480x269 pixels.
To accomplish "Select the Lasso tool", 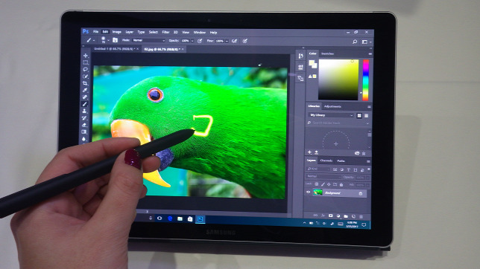I will (x=86, y=70).
